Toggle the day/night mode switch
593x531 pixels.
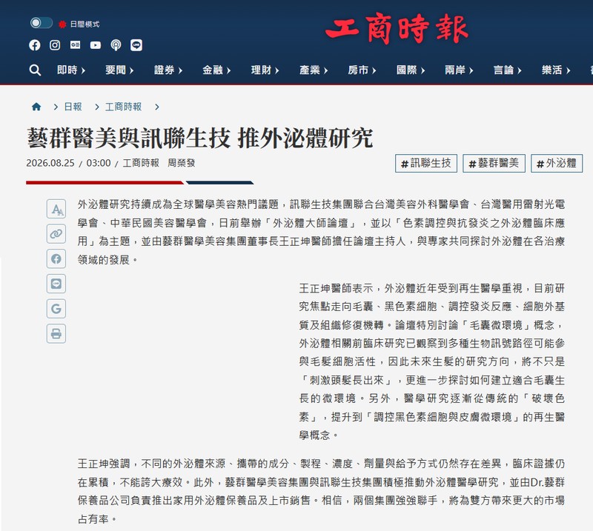(42, 23)
